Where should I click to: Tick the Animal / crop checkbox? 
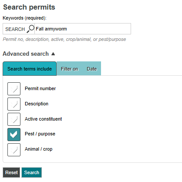point(14,150)
